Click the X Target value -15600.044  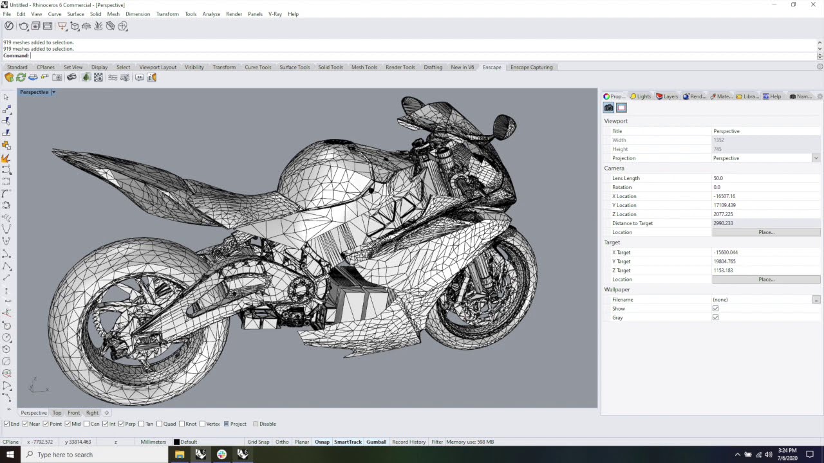[726, 253]
